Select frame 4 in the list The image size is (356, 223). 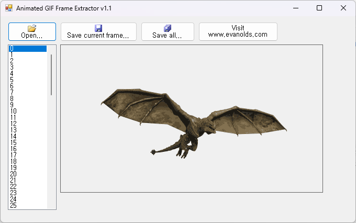pyautogui.click(x=28, y=74)
